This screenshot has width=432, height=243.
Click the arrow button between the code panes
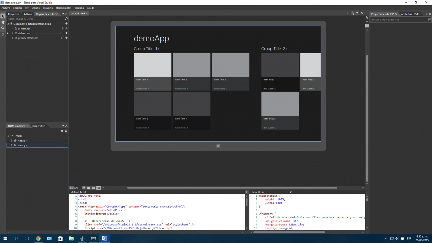click(x=247, y=192)
